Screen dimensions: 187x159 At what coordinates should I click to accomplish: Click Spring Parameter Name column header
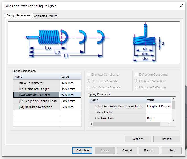tap(117, 100)
